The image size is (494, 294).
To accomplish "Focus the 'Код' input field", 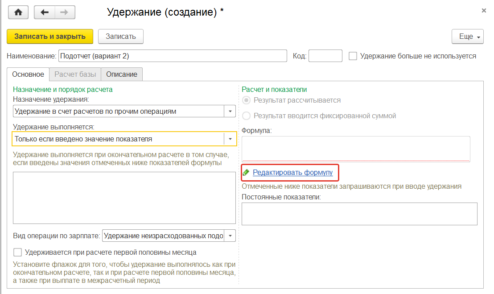I will click(325, 56).
